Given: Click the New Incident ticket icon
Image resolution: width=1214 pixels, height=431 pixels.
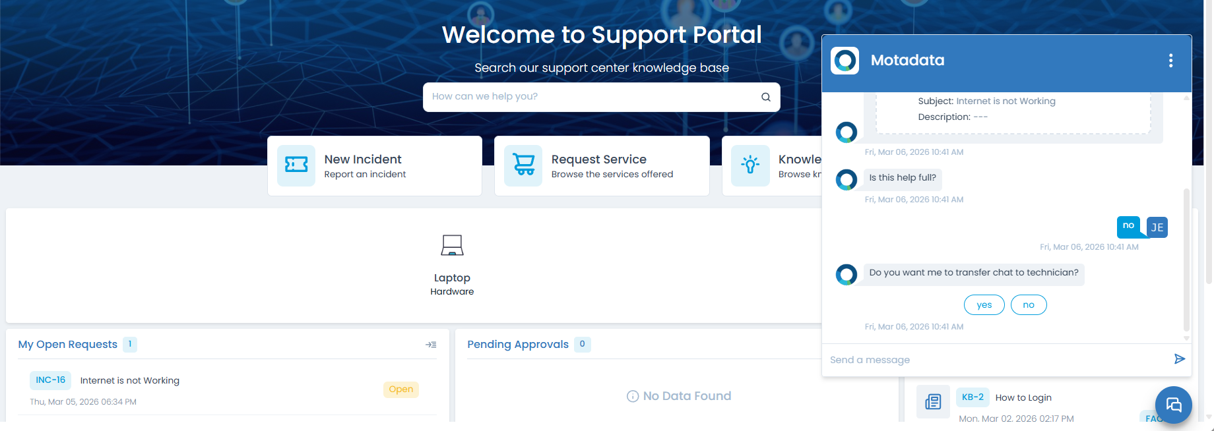Looking at the screenshot, I should coord(296,165).
